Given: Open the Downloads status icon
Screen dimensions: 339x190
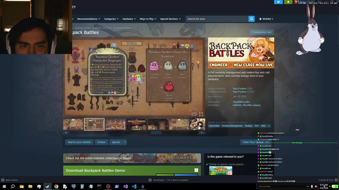Looking at the screenshot, I should (x=150, y=180).
